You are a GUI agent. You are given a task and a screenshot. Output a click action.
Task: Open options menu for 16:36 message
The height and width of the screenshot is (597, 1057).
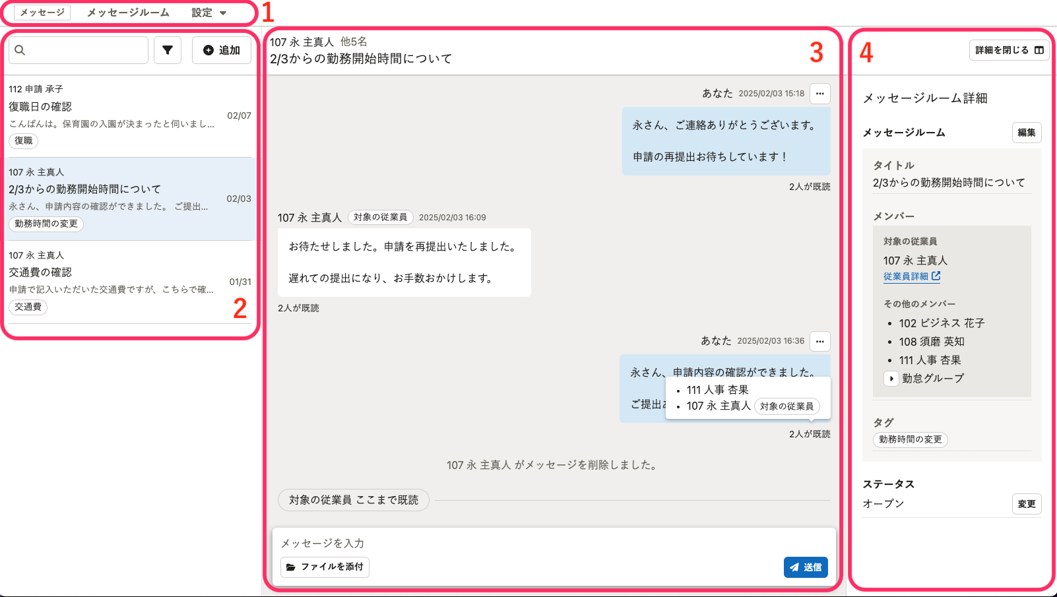tap(819, 341)
